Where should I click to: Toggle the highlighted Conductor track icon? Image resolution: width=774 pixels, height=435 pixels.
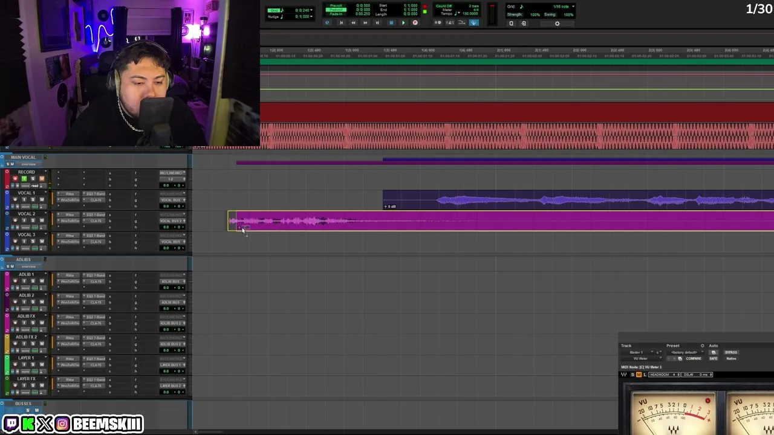click(x=473, y=23)
